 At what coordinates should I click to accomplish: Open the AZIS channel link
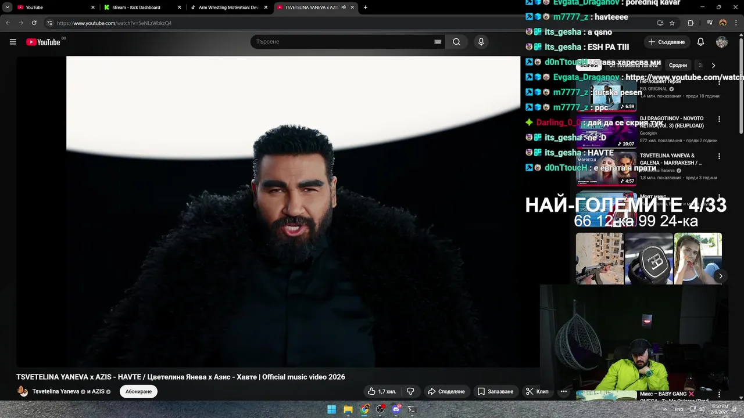pos(98,392)
